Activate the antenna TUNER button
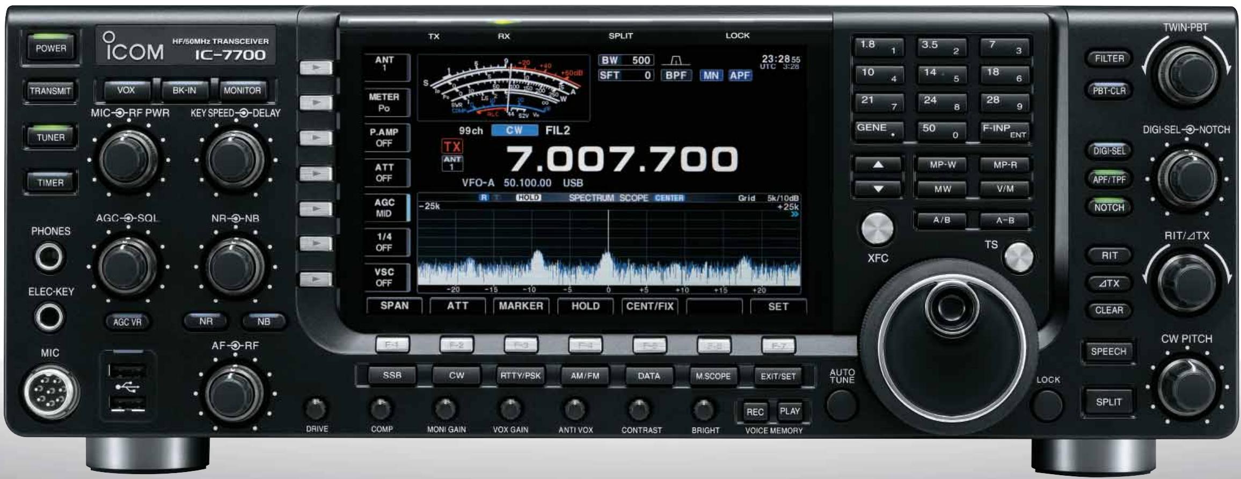The width and height of the screenshot is (1241, 479). 50,136
